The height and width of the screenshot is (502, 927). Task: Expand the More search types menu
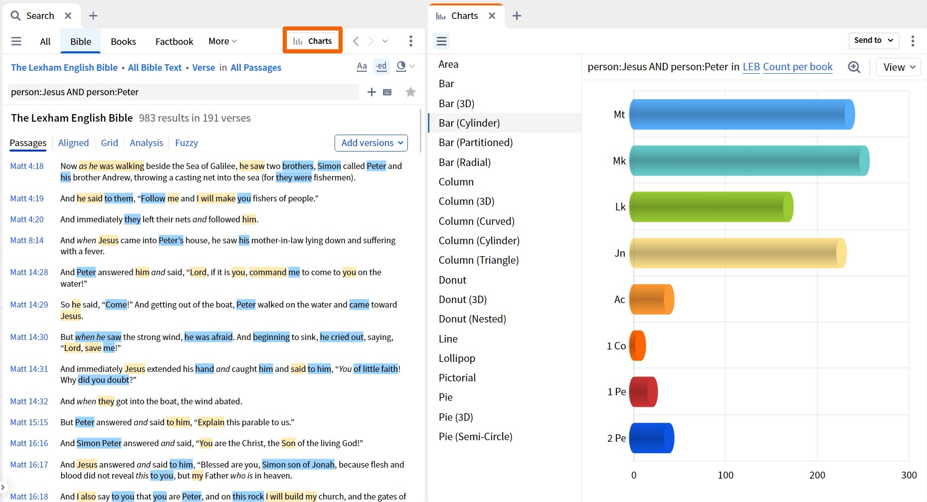coord(222,41)
